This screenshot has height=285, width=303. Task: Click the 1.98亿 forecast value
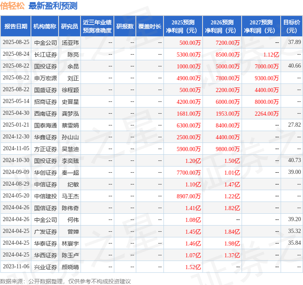(x=232, y=243)
